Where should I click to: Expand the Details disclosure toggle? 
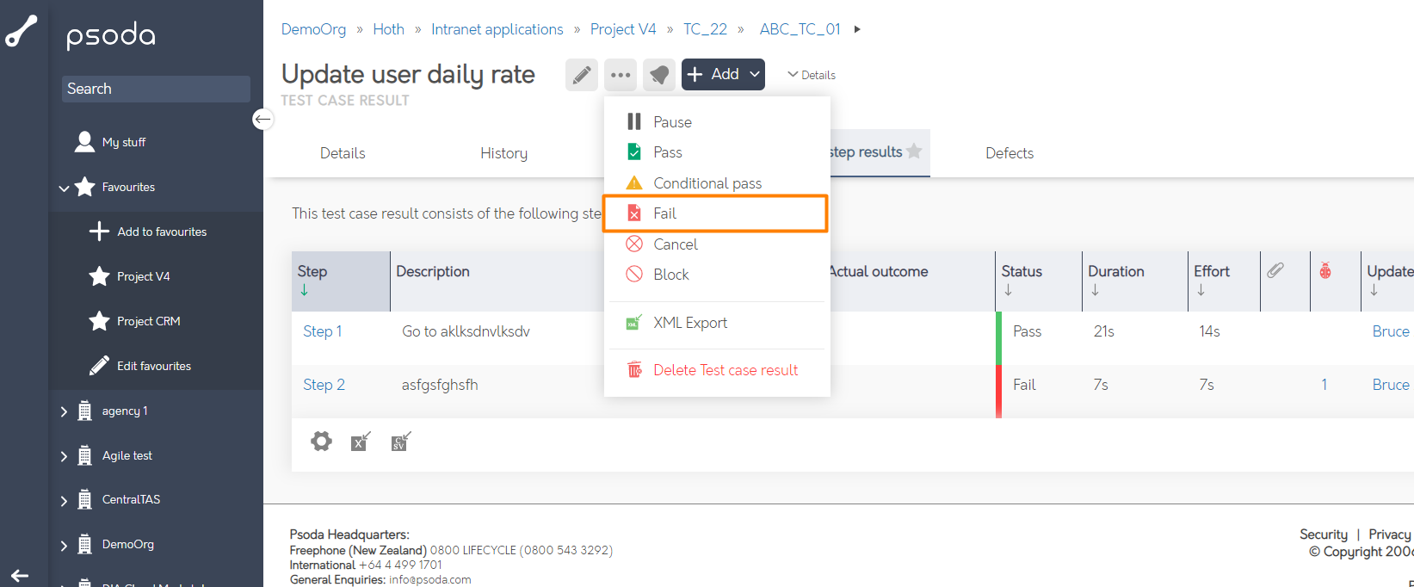point(812,75)
